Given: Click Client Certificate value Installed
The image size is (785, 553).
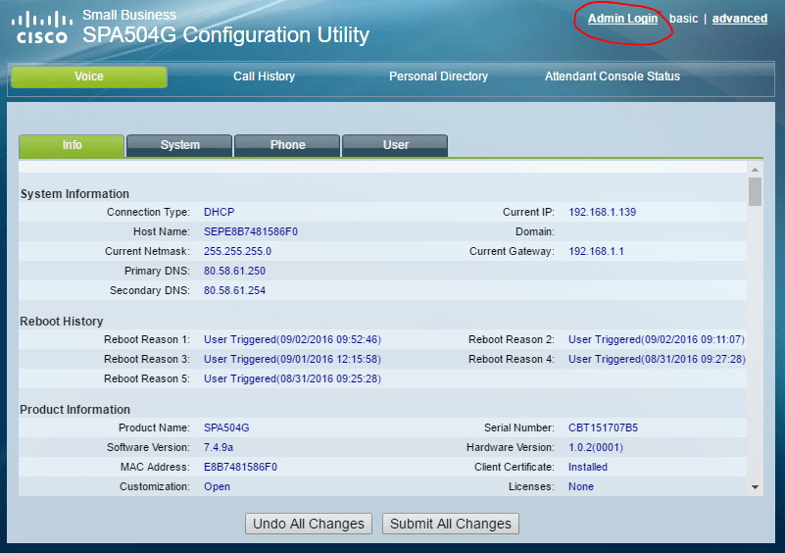Looking at the screenshot, I should coord(588,467).
